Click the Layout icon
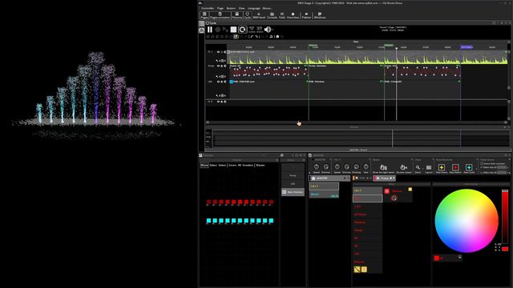This screenshot has height=288, width=513. point(429,167)
